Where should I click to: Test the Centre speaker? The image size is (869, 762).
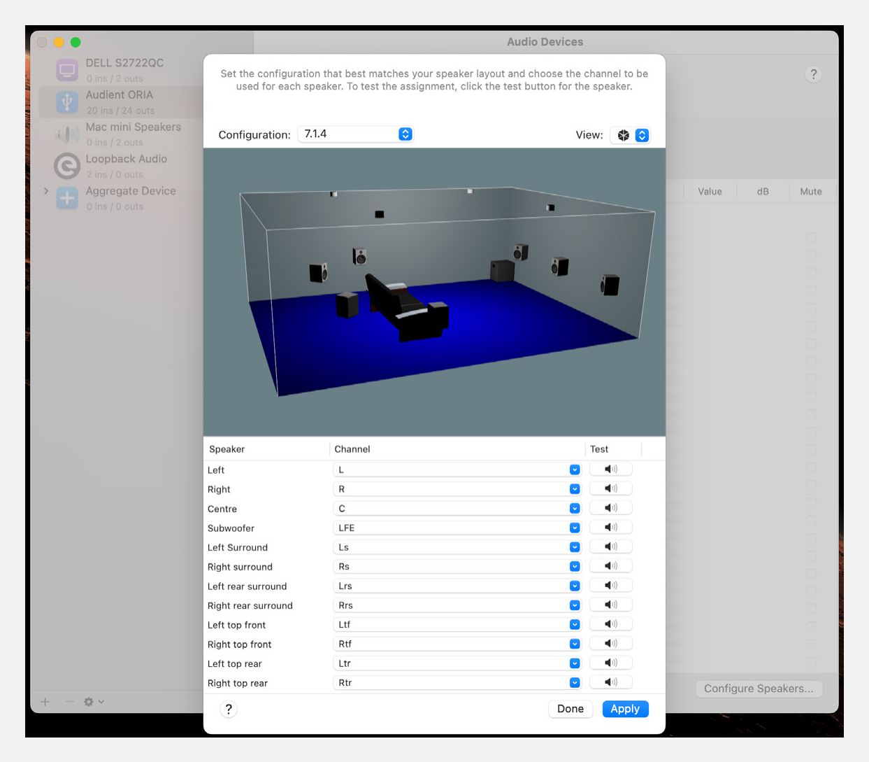coord(610,508)
